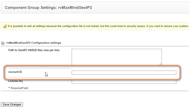Click the Path to GeoIP2 MMDB files label
The height and width of the screenshot is (108, 189).
(x=34, y=50)
